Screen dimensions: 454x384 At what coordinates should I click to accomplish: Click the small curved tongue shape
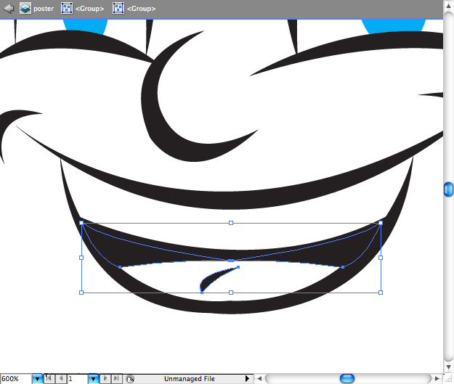[211, 278]
